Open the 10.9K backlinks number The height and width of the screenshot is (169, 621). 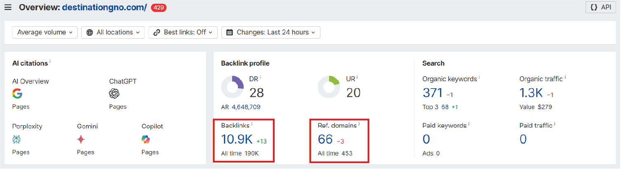(237, 139)
